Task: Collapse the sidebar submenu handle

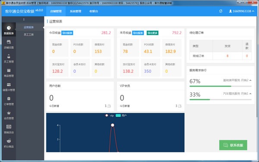Action: pyautogui.click(x=24, y=19)
